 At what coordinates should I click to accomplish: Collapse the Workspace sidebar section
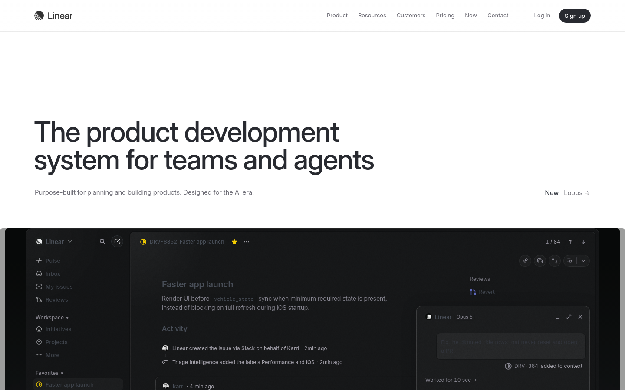click(x=52, y=318)
